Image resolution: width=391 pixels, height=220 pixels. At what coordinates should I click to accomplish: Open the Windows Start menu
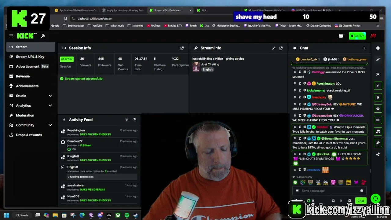[x=6, y=215]
